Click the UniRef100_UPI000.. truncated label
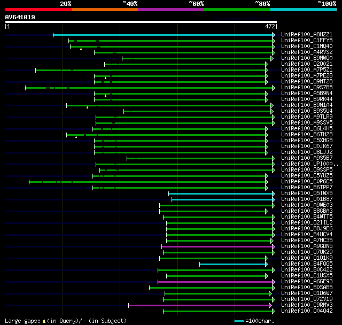This screenshot has height=325, width=342. [310, 164]
